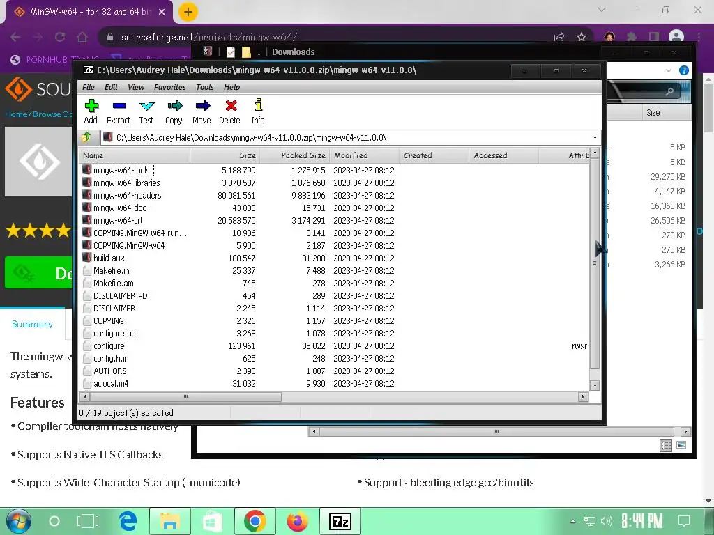Select the aclocal.m4 file
714x535 pixels.
click(x=111, y=384)
